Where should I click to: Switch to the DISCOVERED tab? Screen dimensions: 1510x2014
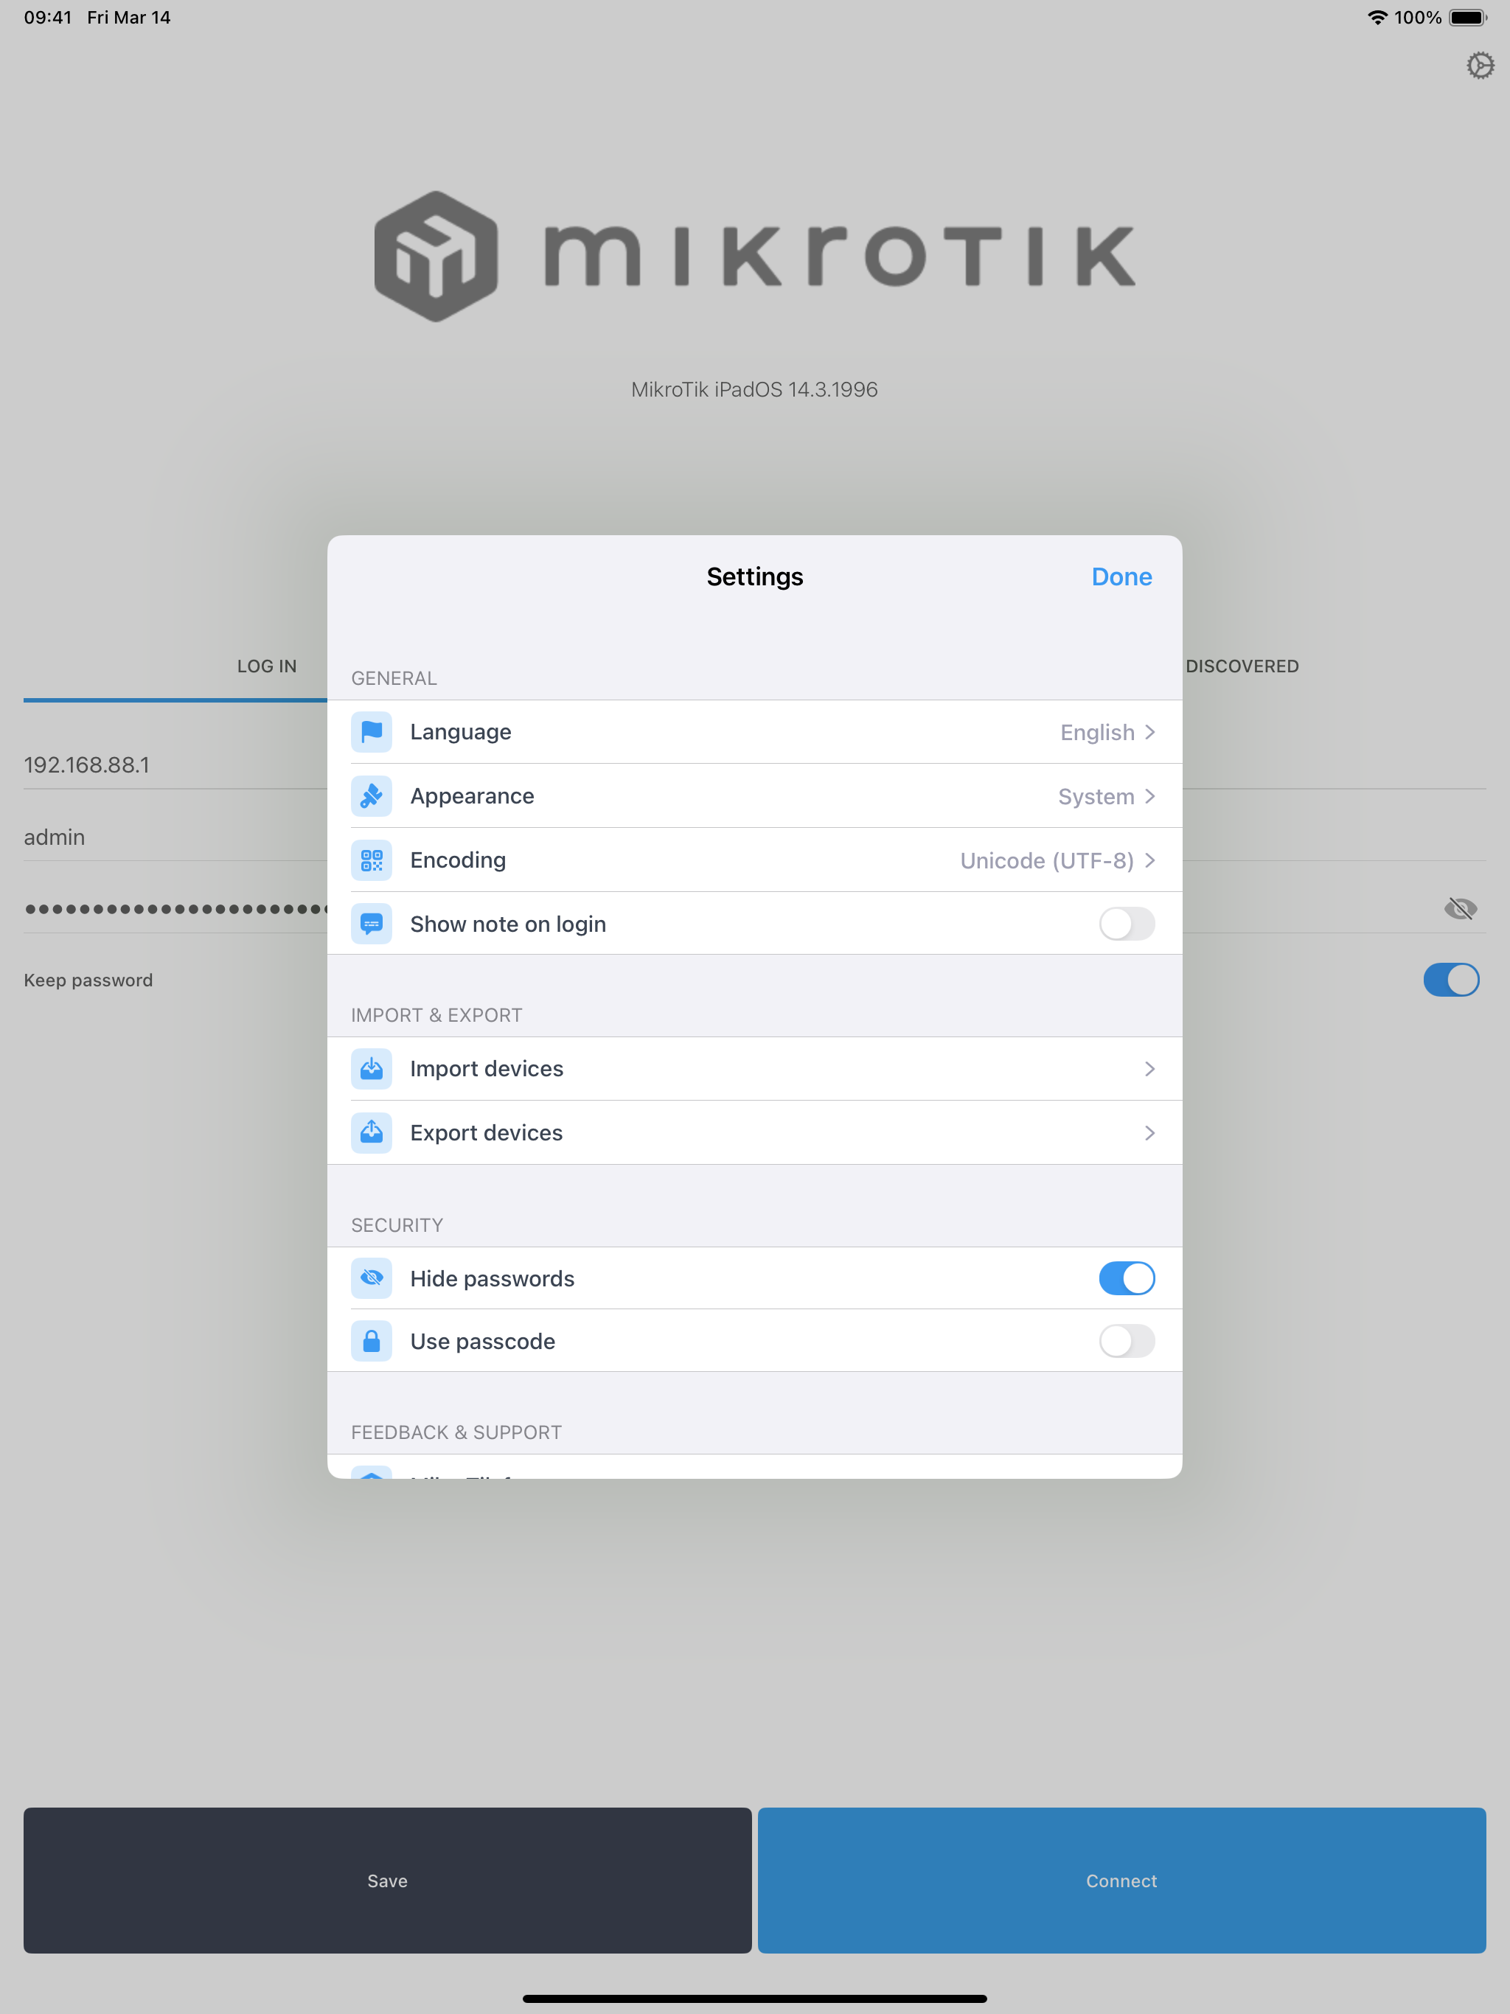1242,666
